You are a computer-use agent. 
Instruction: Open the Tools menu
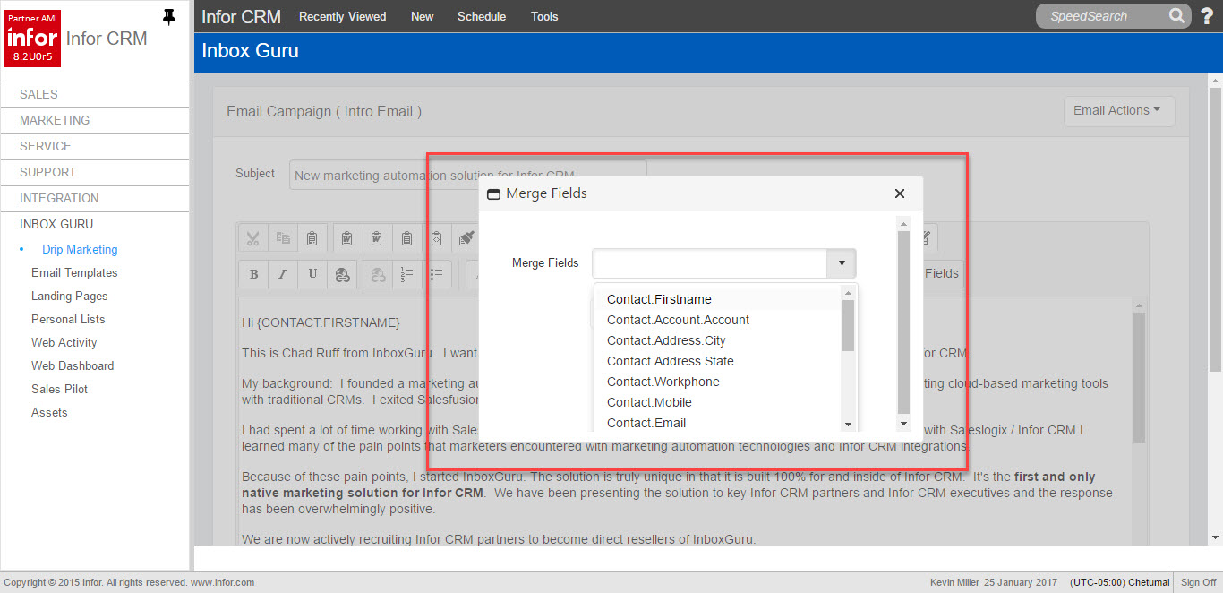tap(544, 16)
